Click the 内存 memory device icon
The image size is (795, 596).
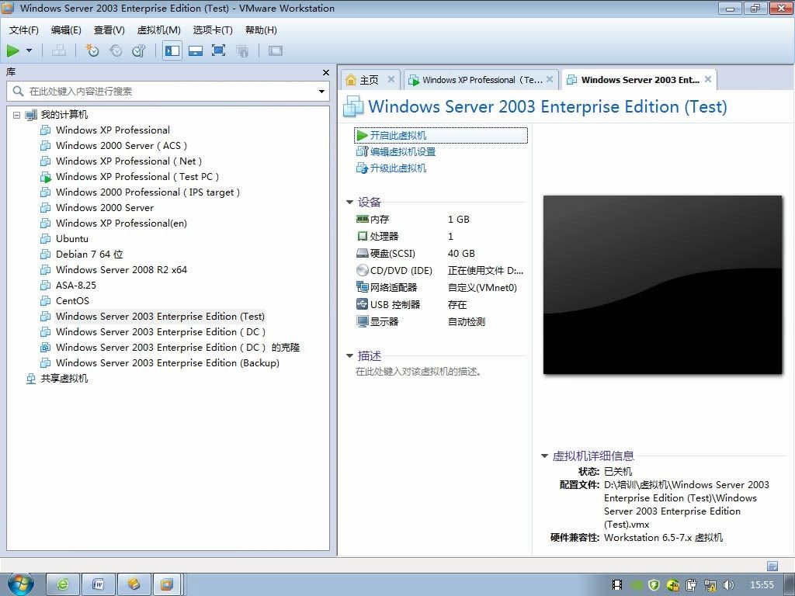(362, 220)
